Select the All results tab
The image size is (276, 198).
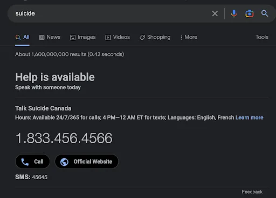point(22,37)
